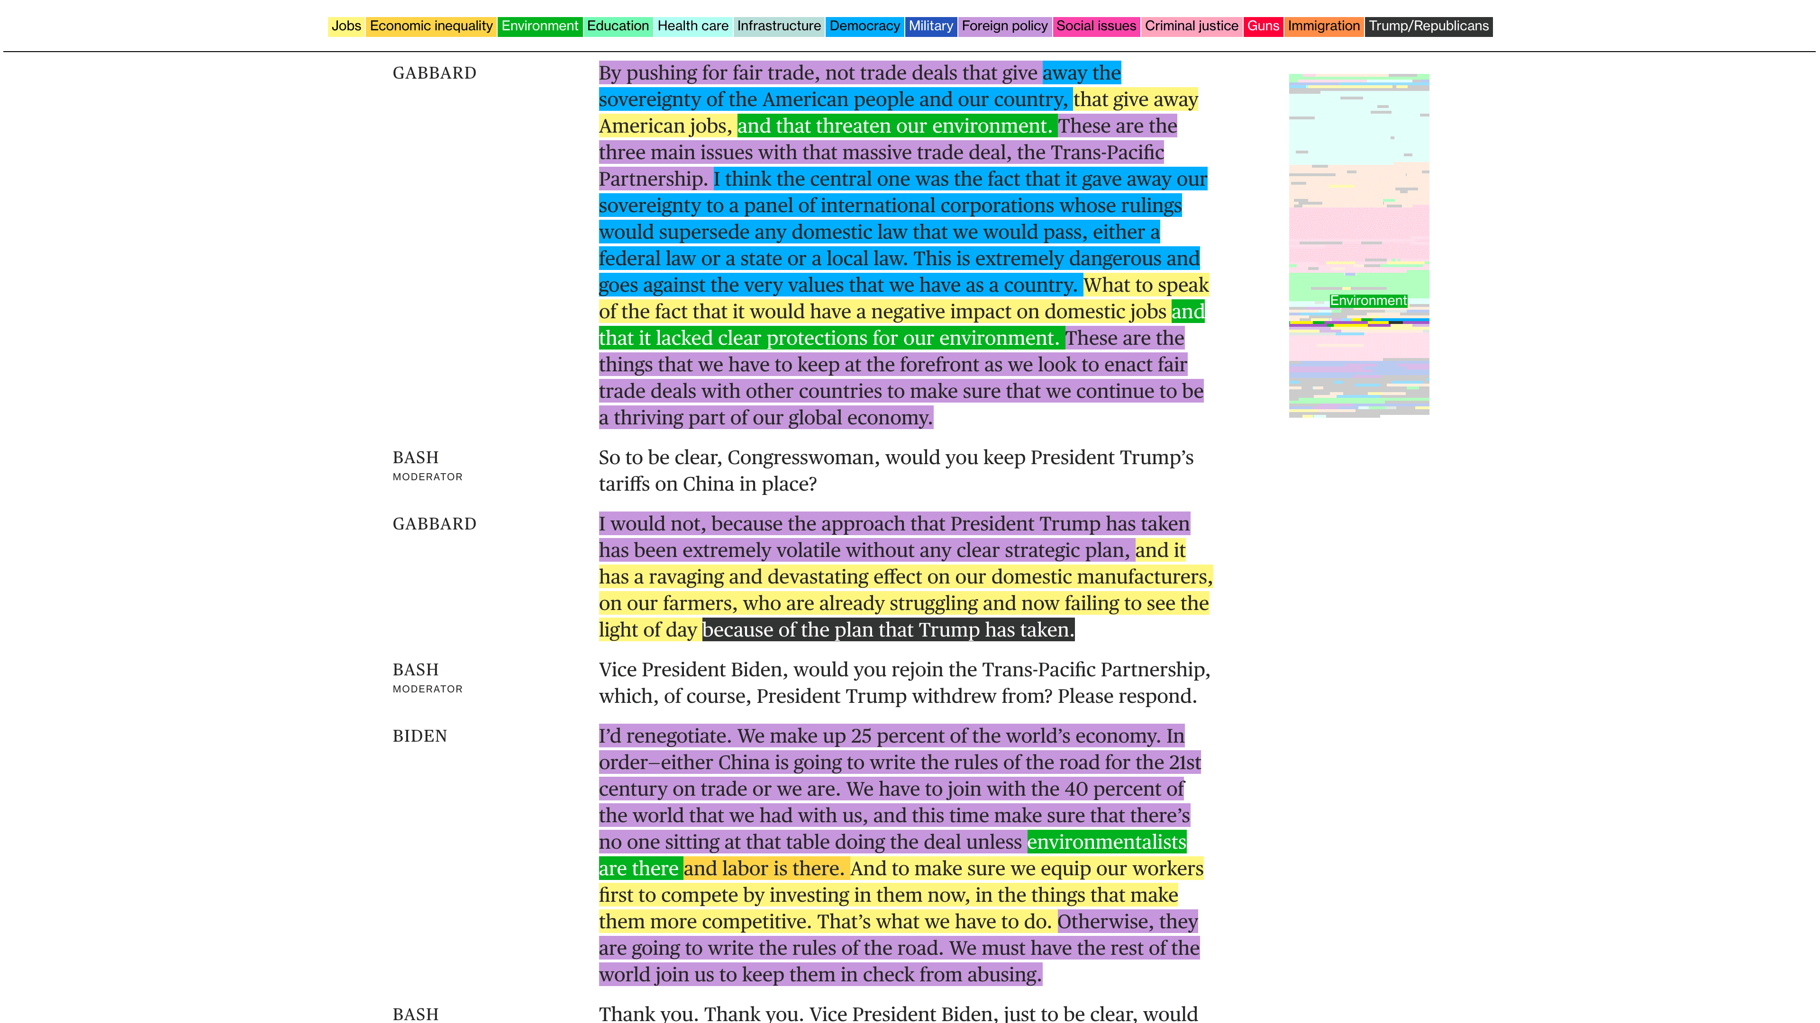Select the Health care topic tag
Viewport: 1820px width, 1023px height.
(692, 26)
